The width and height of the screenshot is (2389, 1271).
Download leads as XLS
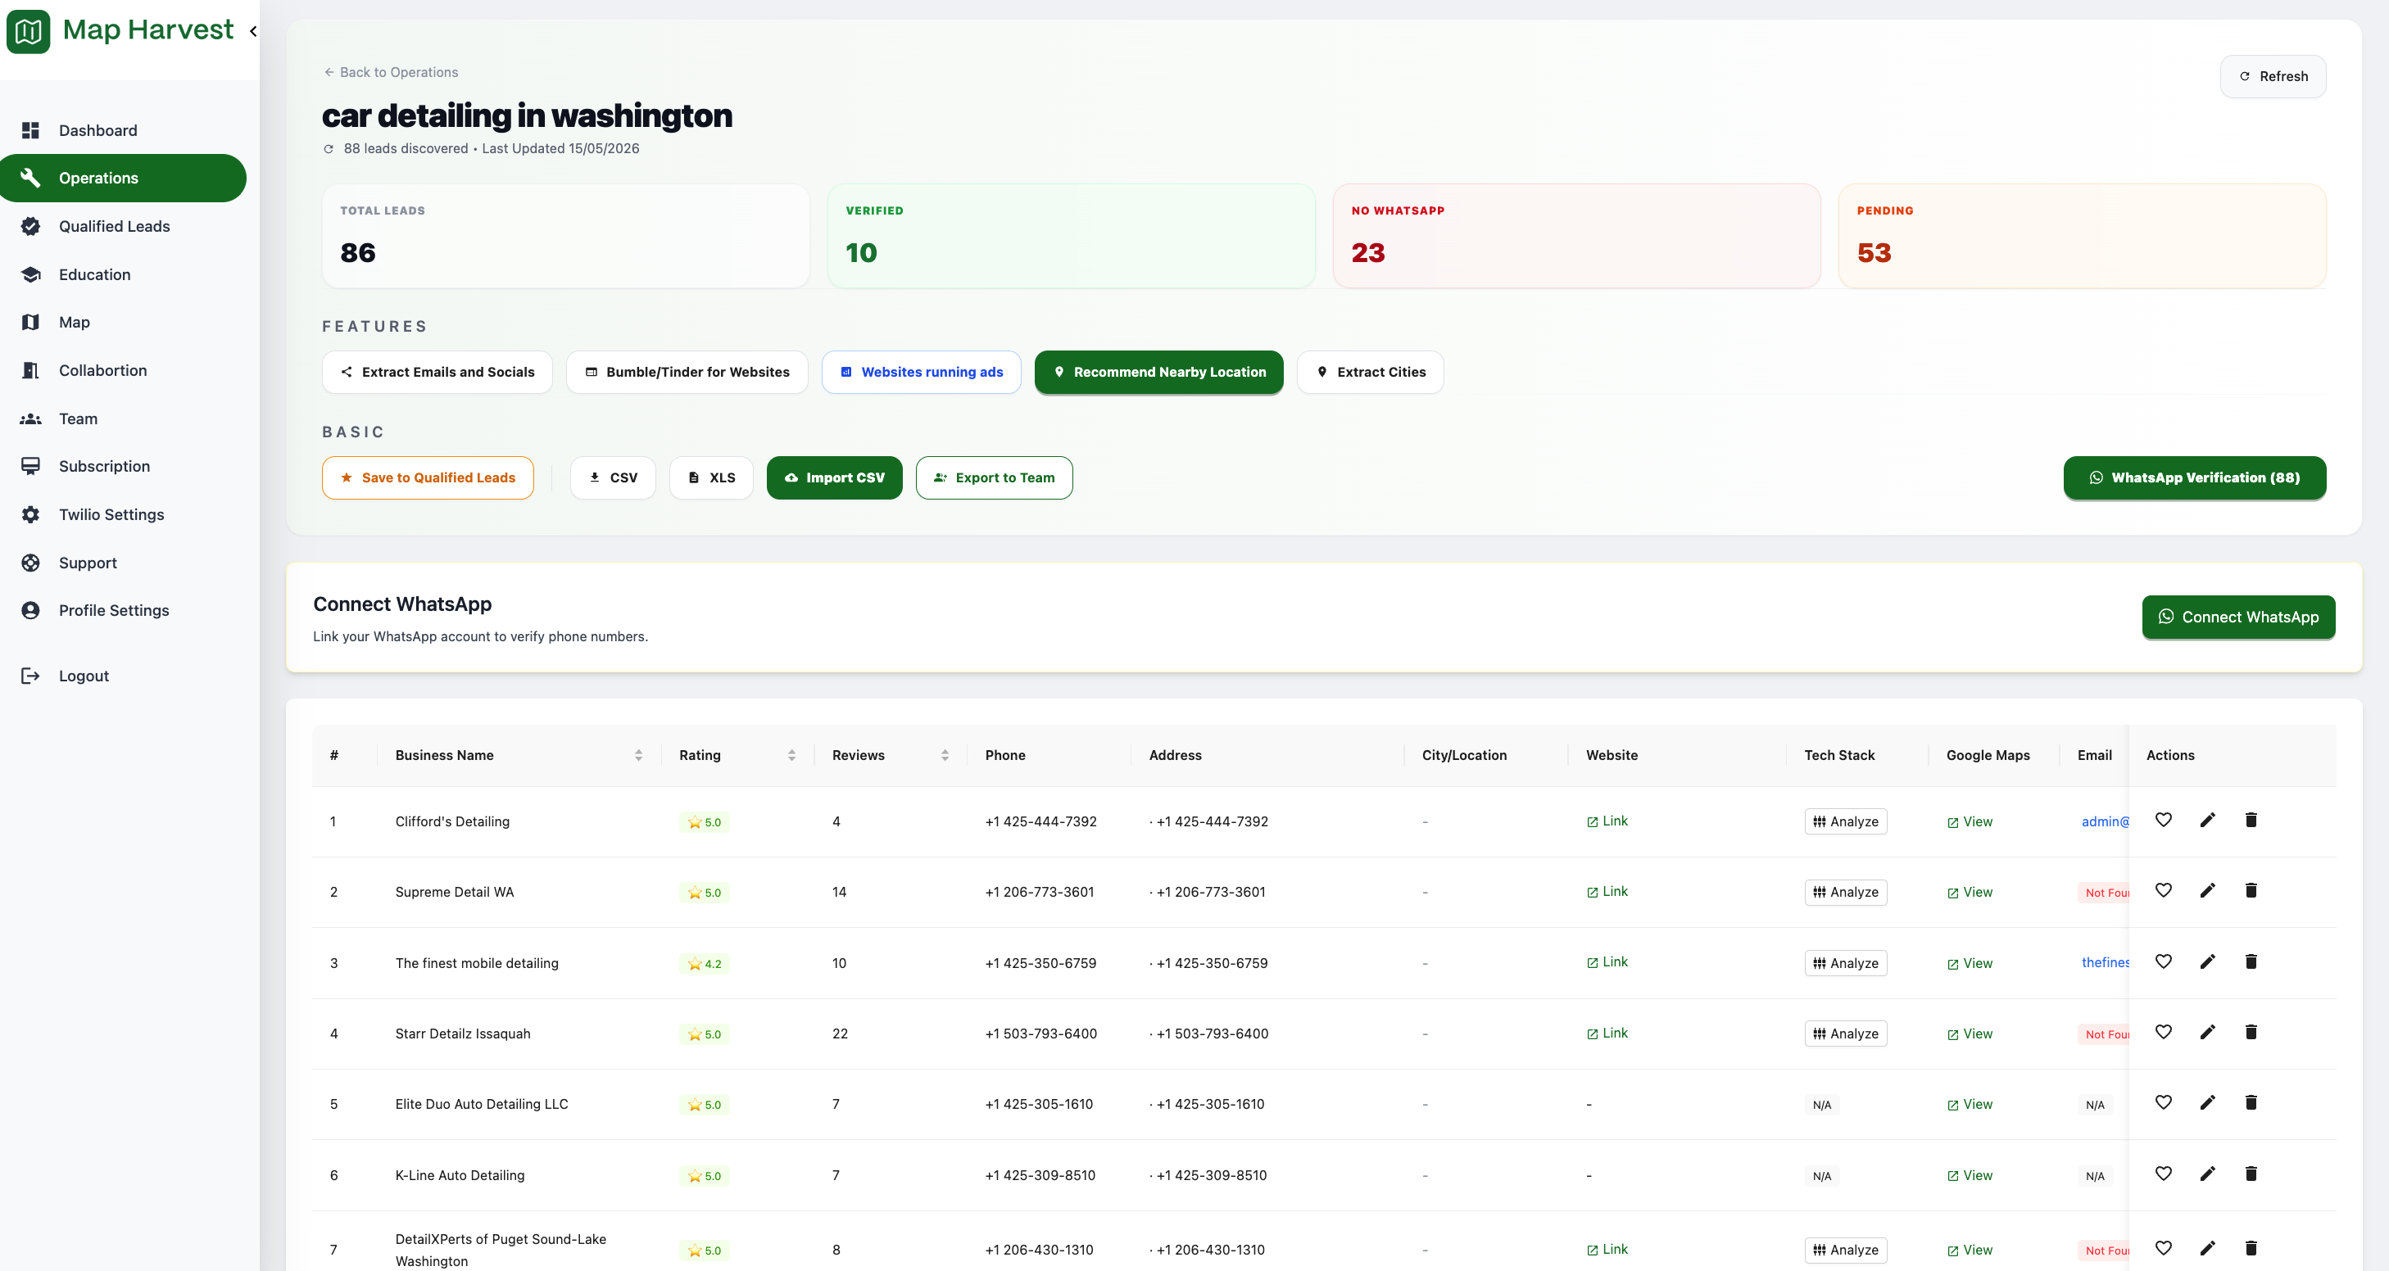click(x=710, y=477)
